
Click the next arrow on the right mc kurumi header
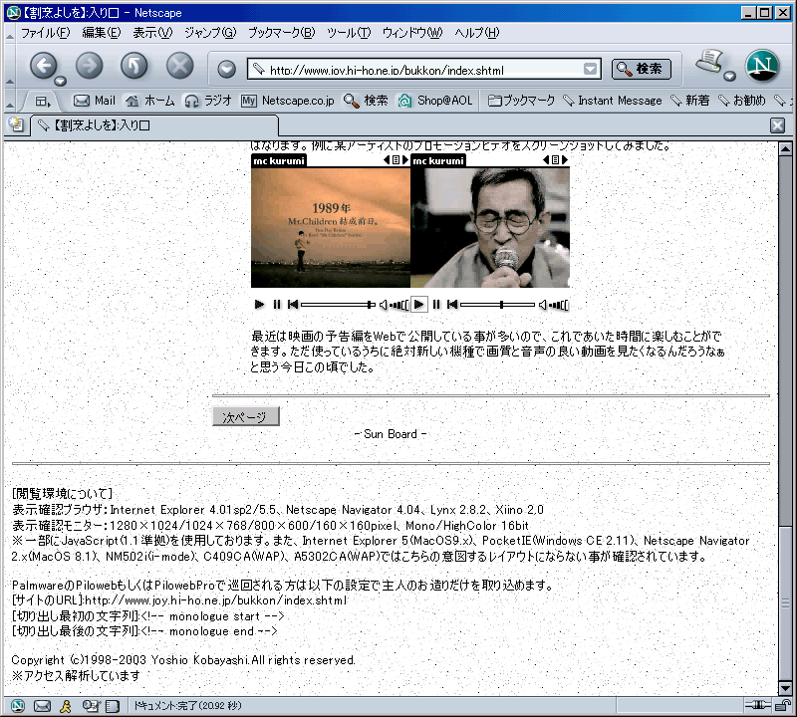[565, 160]
